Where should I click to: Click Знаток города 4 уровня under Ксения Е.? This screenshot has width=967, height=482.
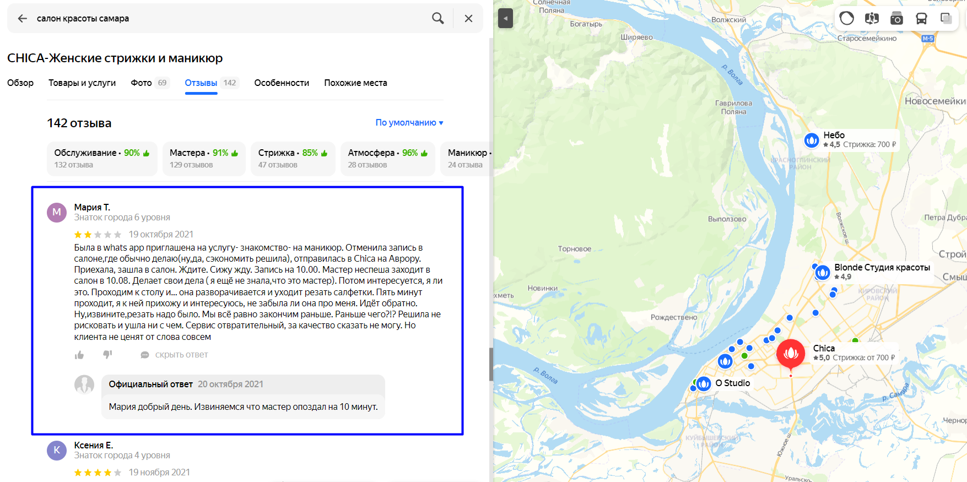(x=122, y=456)
